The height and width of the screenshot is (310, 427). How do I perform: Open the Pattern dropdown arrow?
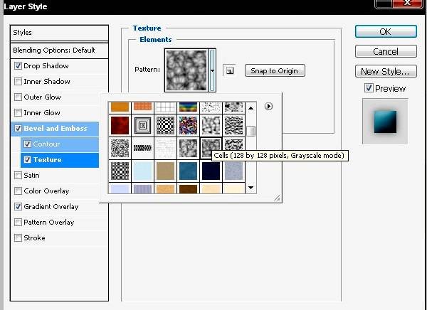pyautogui.click(x=213, y=70)
